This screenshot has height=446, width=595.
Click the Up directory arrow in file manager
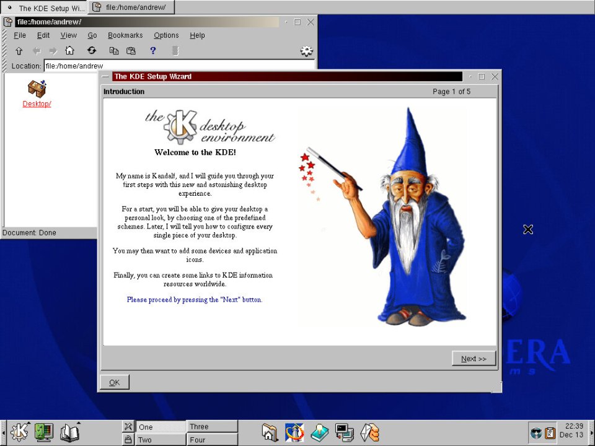pyautogui.click(x=19, y=51)
